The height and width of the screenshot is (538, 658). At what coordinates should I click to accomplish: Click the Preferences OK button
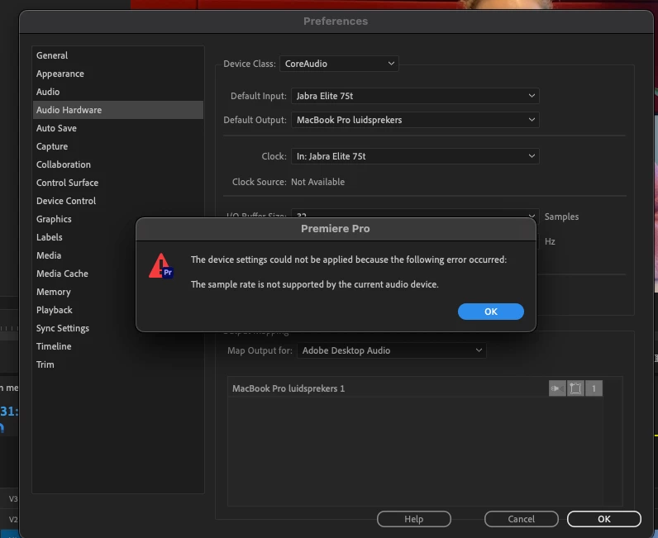tap(604, 519)
